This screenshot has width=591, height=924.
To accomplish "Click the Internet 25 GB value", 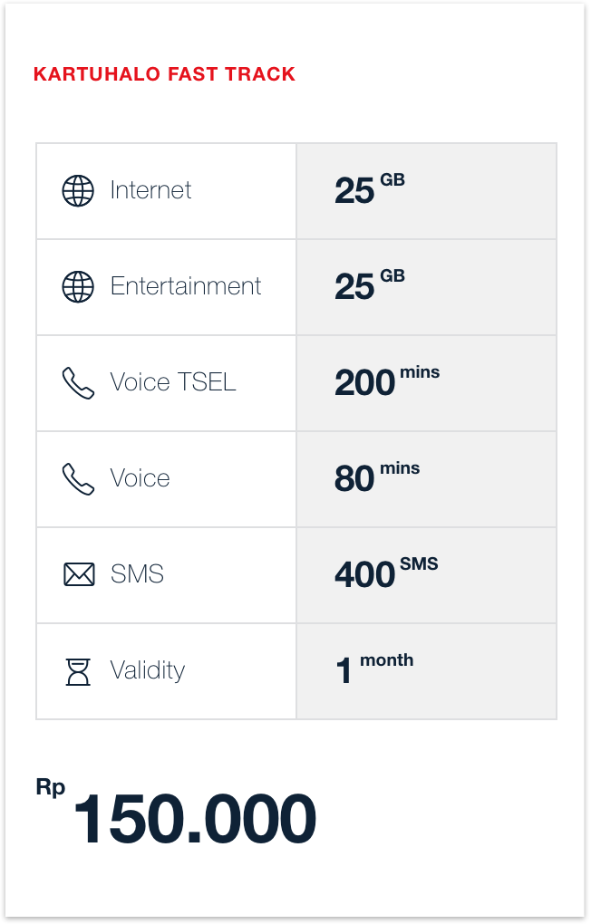I will [x=369, y=188].
